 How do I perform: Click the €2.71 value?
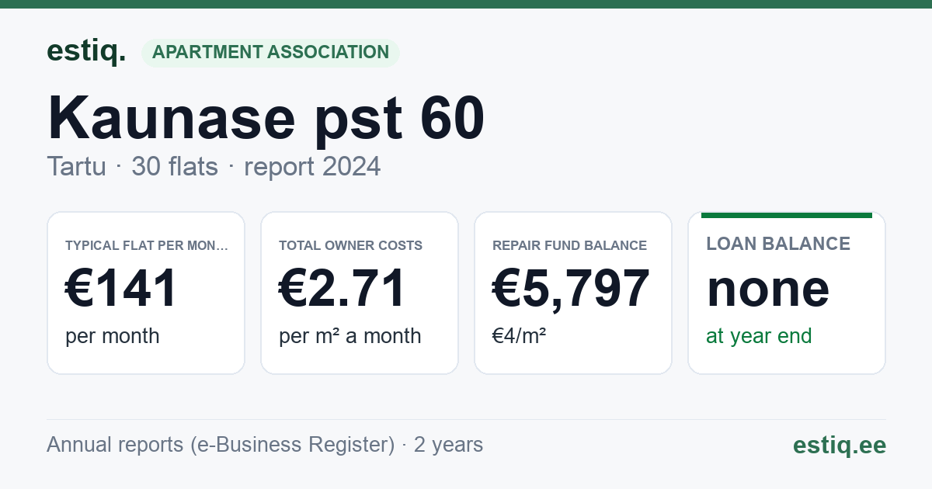tap(343, 288)
